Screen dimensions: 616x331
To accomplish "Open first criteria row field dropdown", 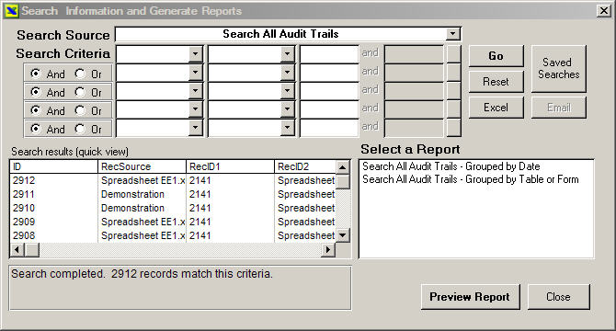I will click(195, 54).
